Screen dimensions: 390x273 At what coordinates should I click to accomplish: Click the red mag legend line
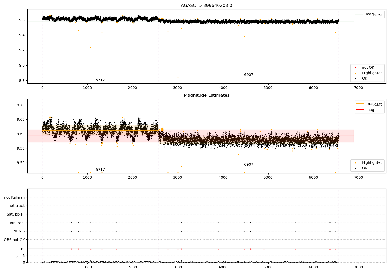point(360,110)
